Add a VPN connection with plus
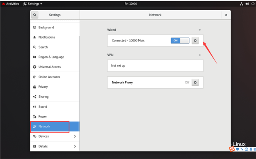Viewport: 256px width, 159px height. (x=200, y=55)
